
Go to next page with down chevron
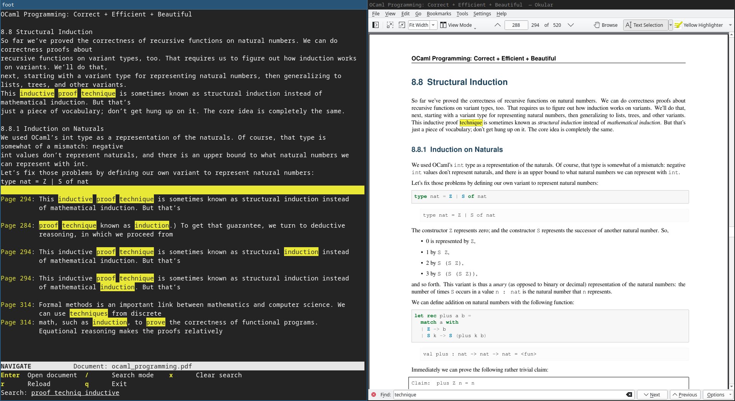tap(570, 25)
